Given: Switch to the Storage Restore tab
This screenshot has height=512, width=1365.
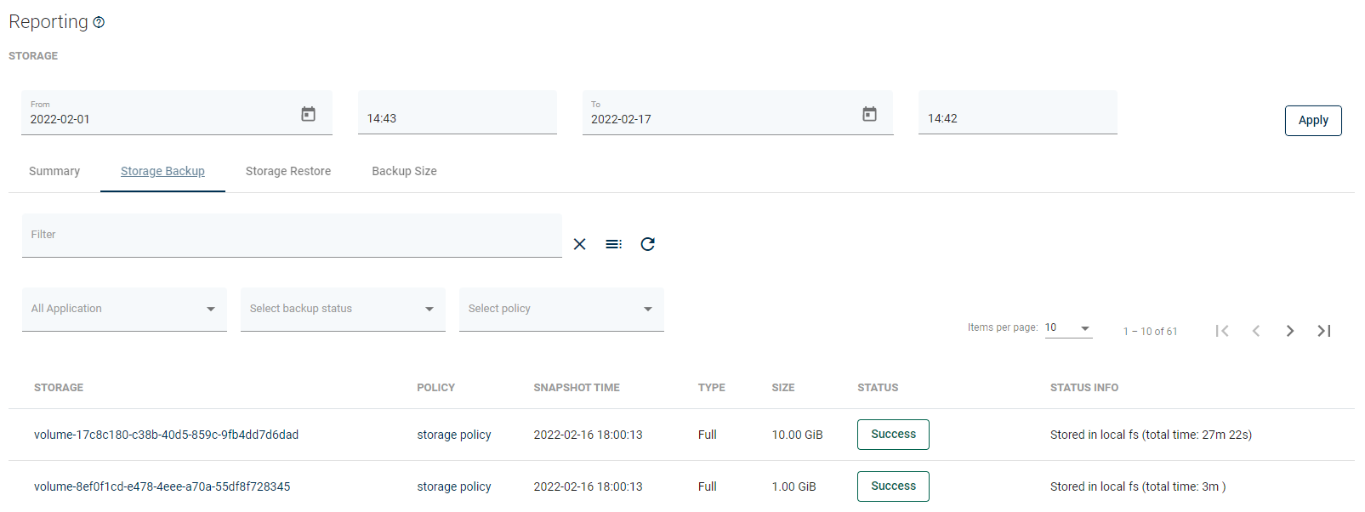Looking at the screenshot, I should 288,171.
